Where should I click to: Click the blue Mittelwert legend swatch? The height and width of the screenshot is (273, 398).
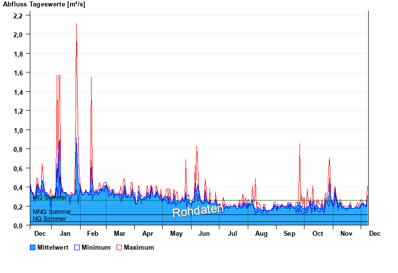click(33, 247)
